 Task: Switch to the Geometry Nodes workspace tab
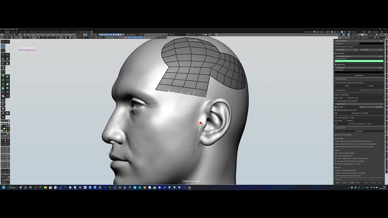pyautogui.click(x=54, y=32)
